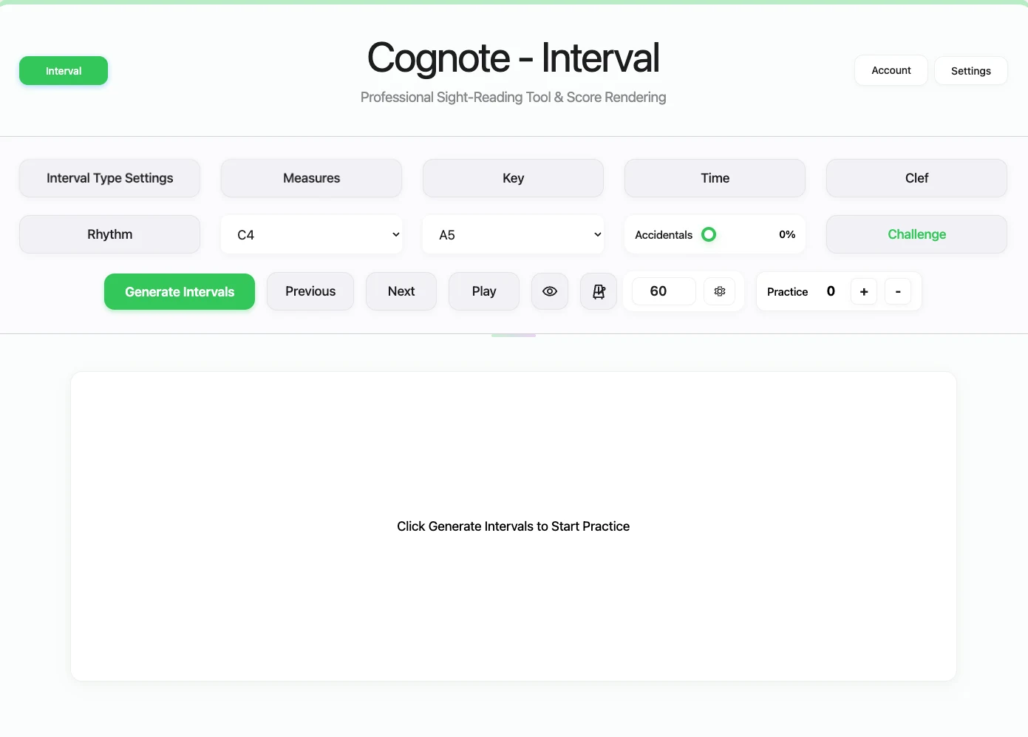1028x737 pixels.
Task: Toggle the Accidentals green circle switch
Action: [709, 234]
